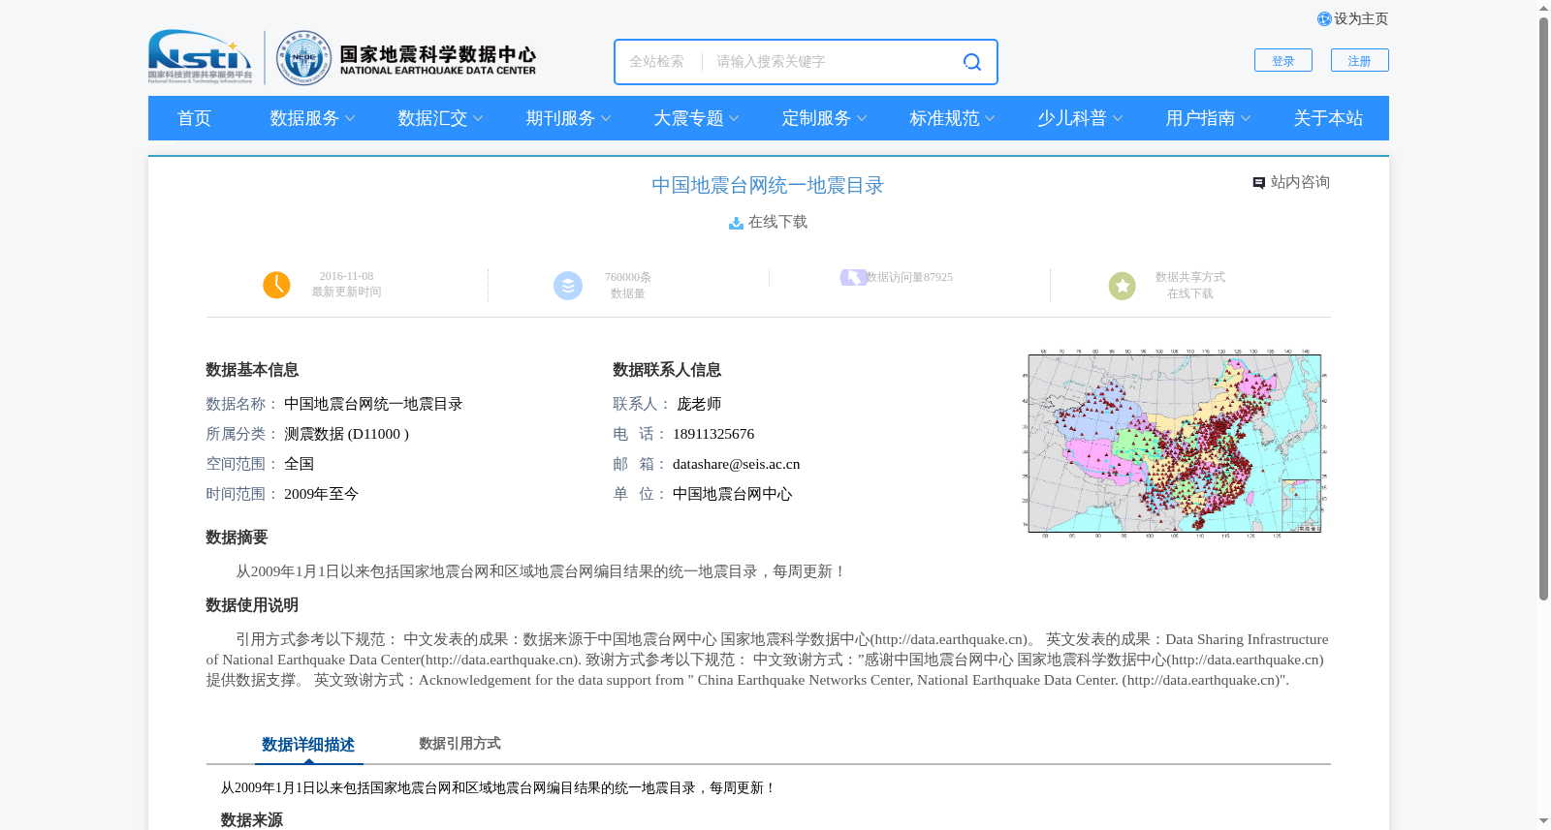
Task: Open the 全站检索 search scope selector
Action: coord(657,62)
